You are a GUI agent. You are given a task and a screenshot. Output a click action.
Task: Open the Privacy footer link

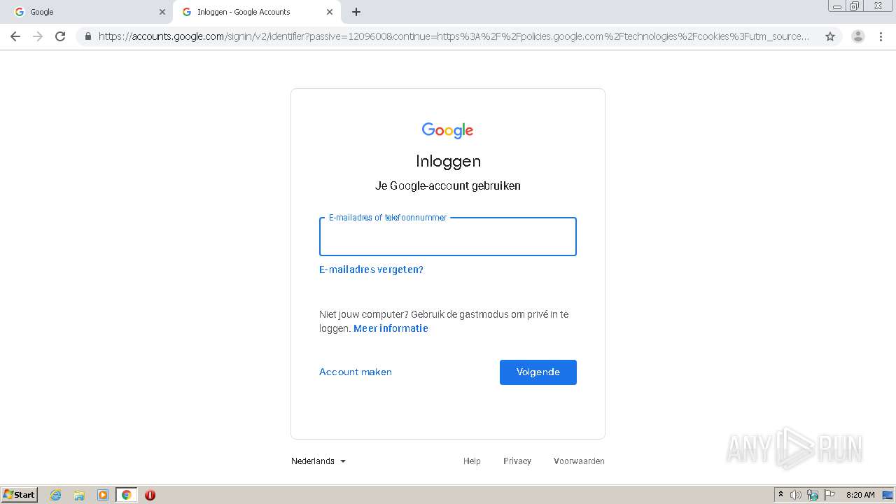click(x=517, y=461)
